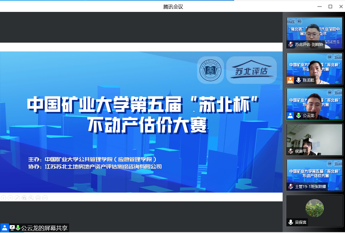Click the blue user icon in 公云龙's video tile
Image resolution: width=345 pixels, height=233 pixels.
290,115
